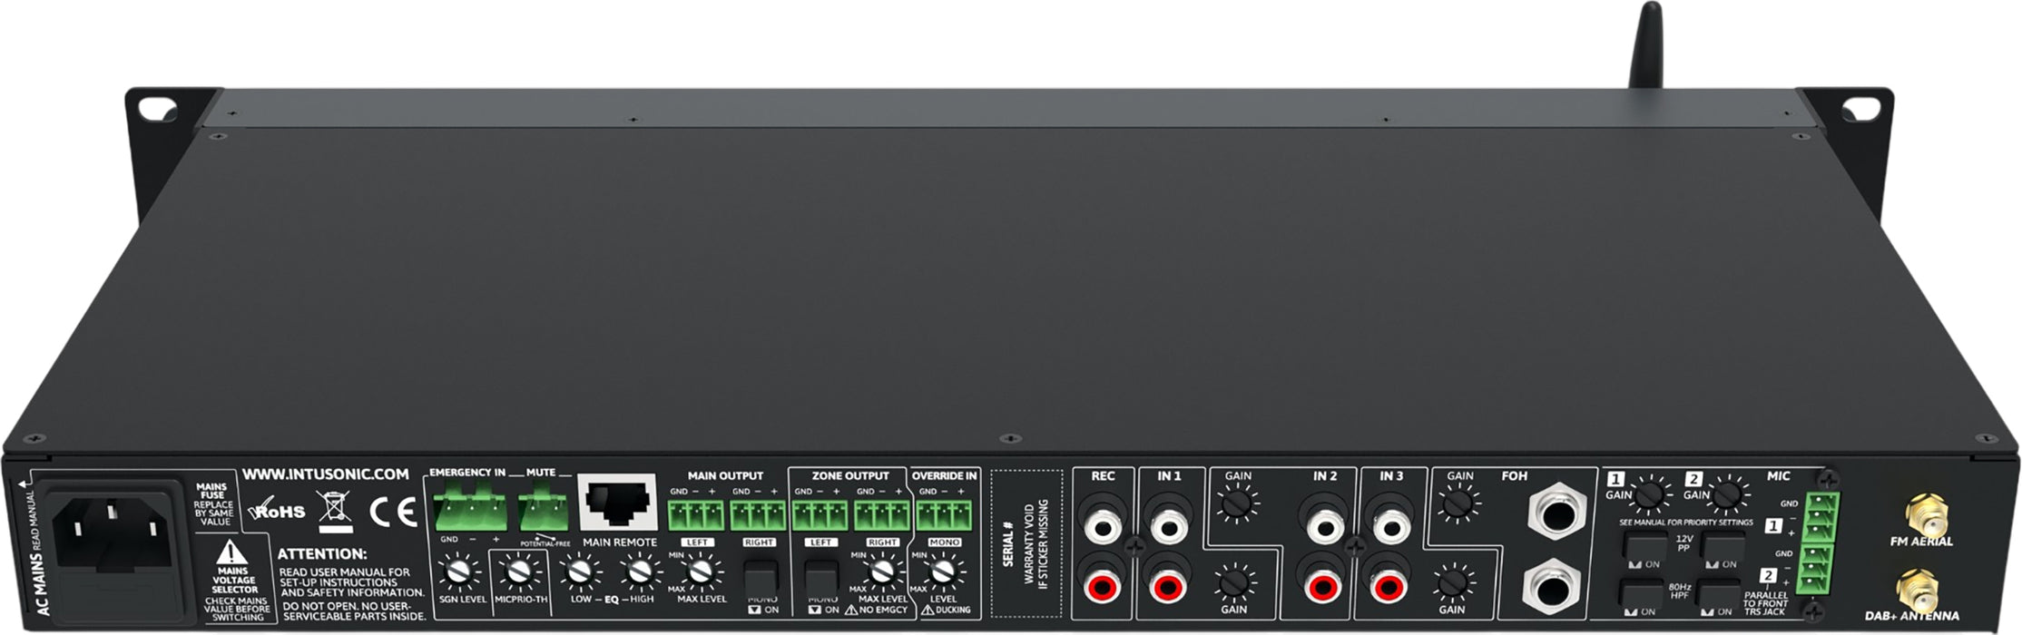Click the EQ High trim knob

[641, 572]
